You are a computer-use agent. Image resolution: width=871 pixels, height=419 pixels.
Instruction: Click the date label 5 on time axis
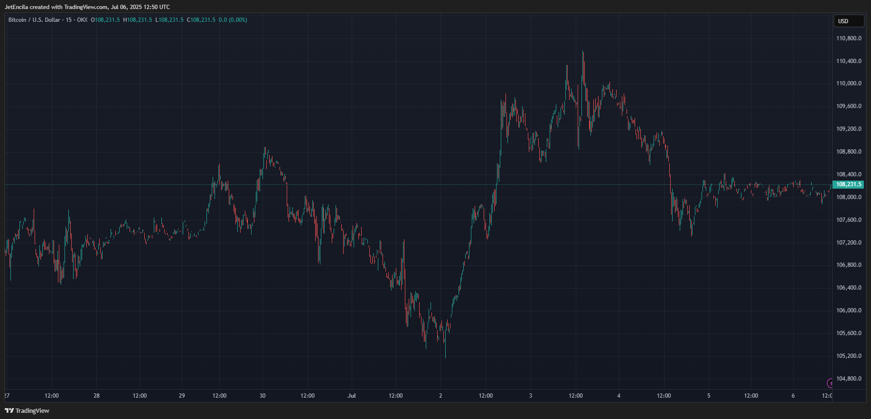(709, 396)
